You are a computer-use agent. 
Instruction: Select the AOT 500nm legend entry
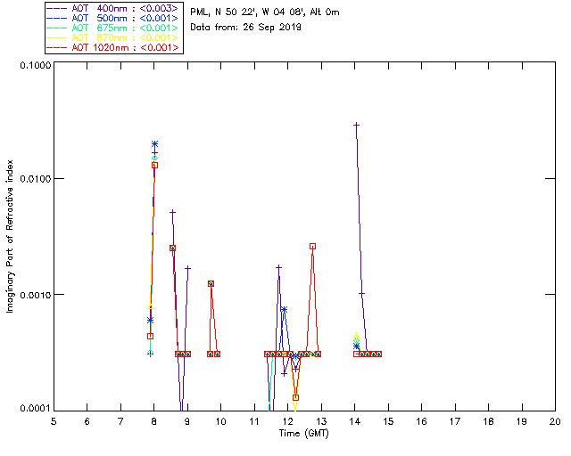coord(113,18)
